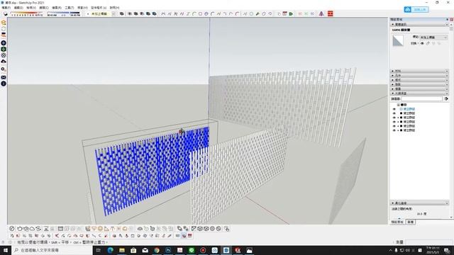Click the orange sun-shaped bottom toolbar icon
454x255 pixels.
tap(100, 229)
